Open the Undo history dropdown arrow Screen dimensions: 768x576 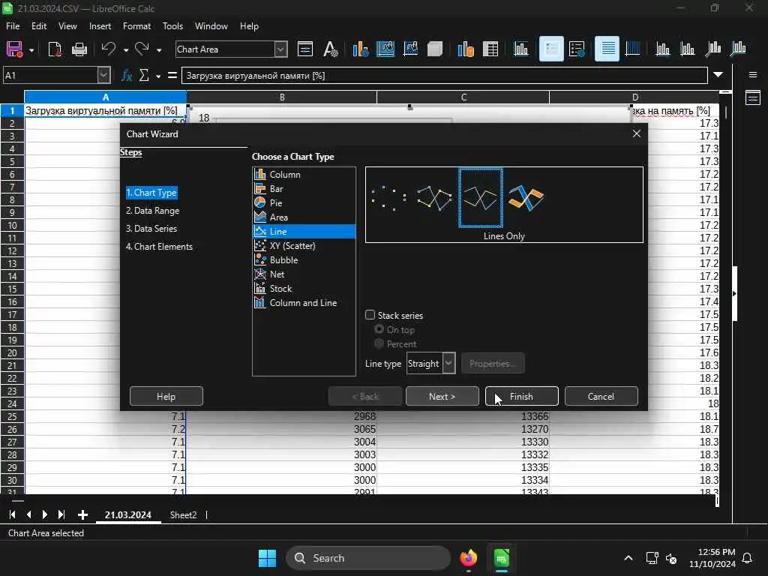126,50
